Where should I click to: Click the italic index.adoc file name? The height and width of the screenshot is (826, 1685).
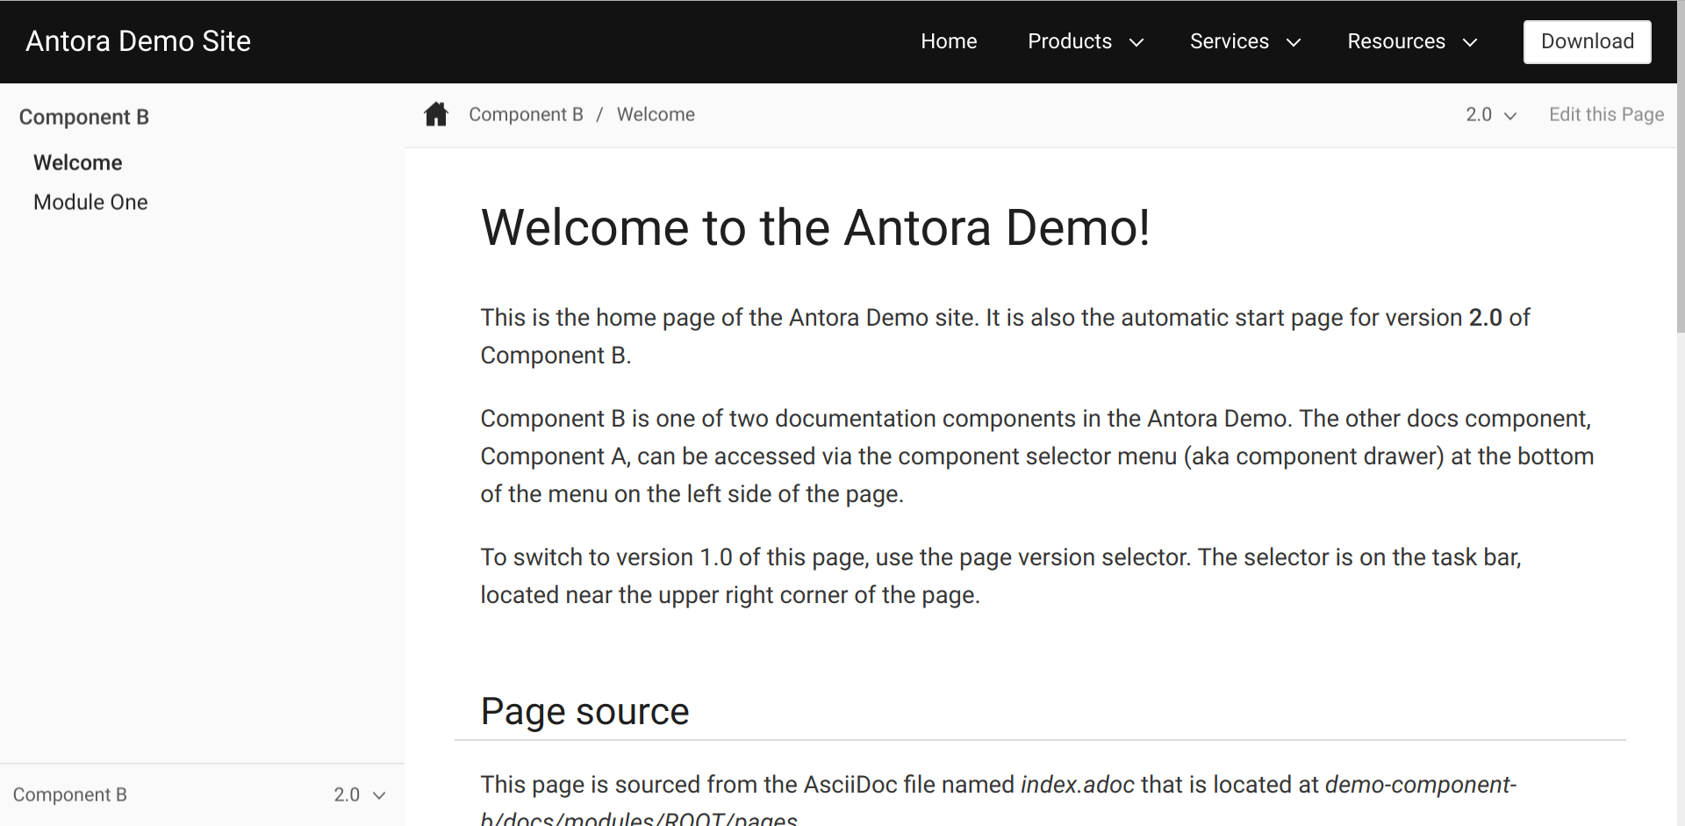tap(1078, 784)
